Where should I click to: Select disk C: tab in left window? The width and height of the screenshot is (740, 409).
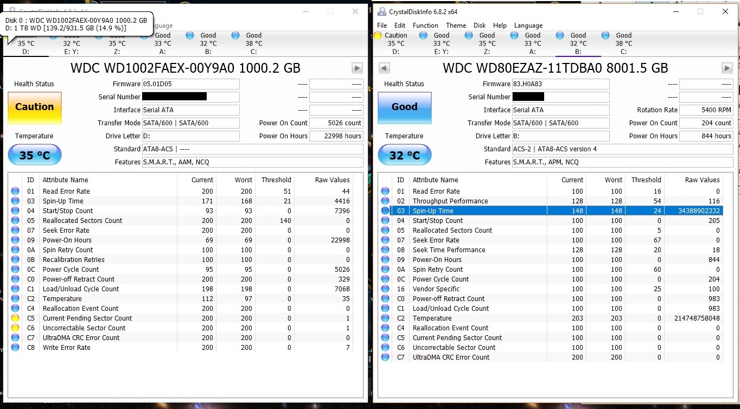click(253, 43)
